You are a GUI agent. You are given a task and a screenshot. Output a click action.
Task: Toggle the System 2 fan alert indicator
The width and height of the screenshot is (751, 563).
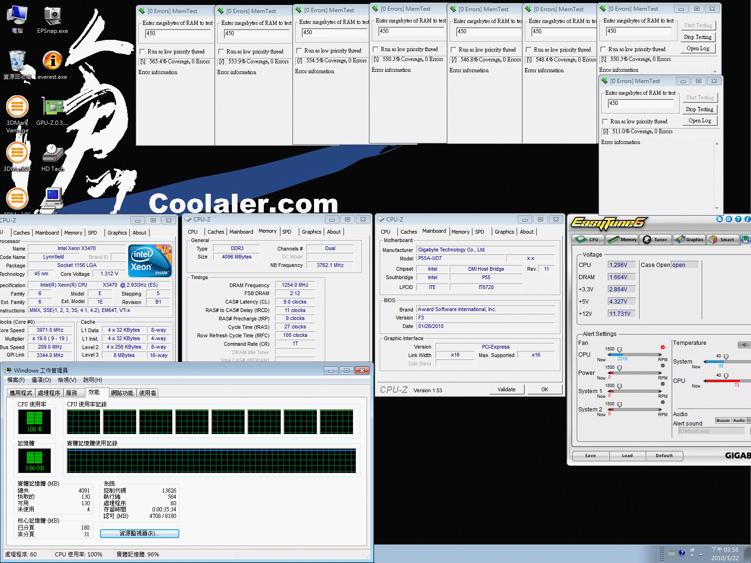(x=663, y=402)
